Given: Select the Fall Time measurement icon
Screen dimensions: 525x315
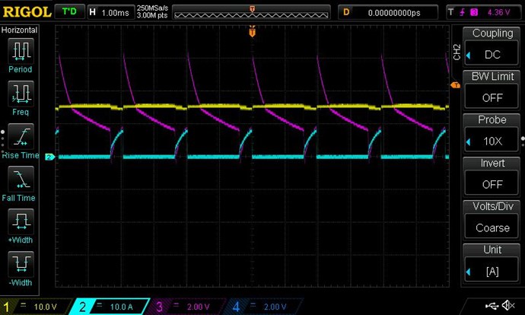Looking at the screenshot, I should tap(21, 179).
